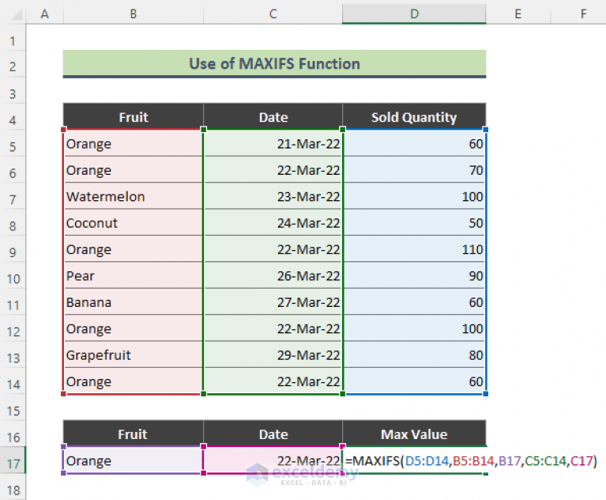The image size is (606, 500).
Task: Select quantity 60 in row 14
Action: click(x=414, y=381)
